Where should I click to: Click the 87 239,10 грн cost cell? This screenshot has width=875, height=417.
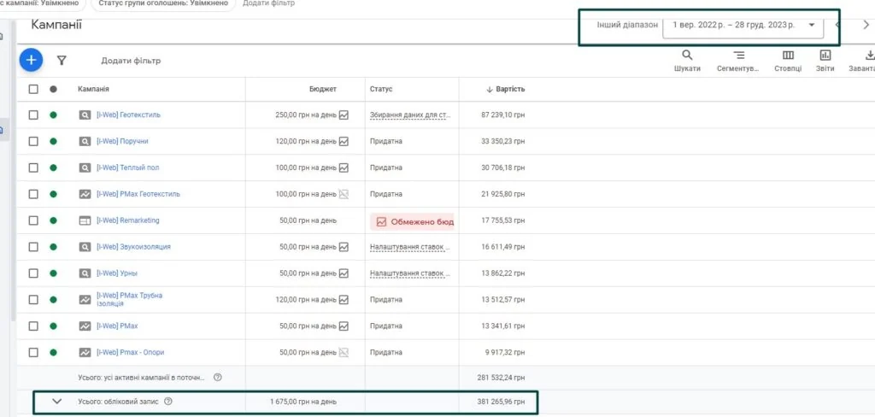(x=502, y=115)
